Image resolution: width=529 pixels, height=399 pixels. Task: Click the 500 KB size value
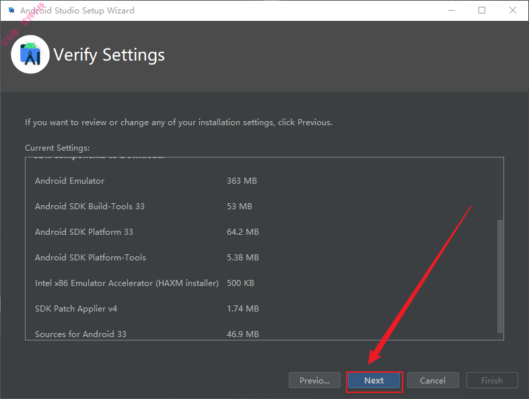click(240, 283)
